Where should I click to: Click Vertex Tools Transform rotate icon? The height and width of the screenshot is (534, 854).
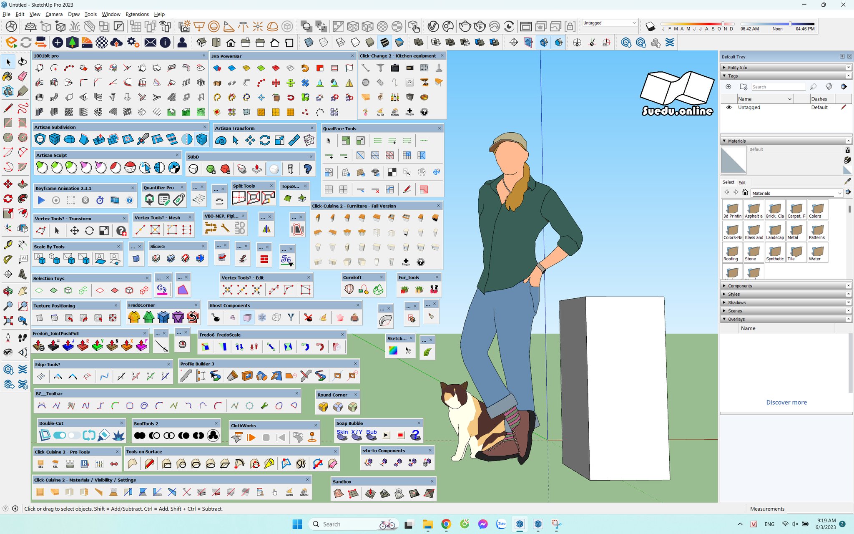(89, 231)
